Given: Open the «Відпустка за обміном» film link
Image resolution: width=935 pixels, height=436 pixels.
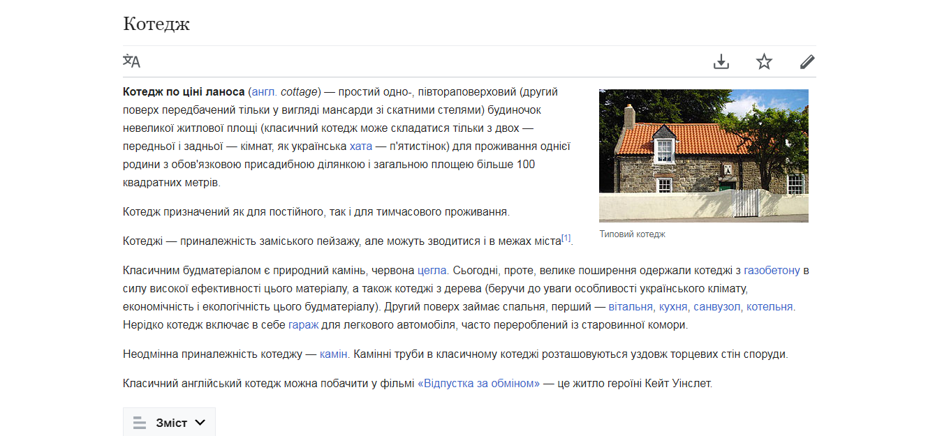Looking at the screenshot, I should (478, 384).
